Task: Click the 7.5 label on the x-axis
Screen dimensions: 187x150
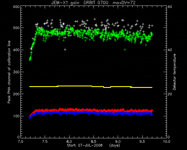Action: 45,142
